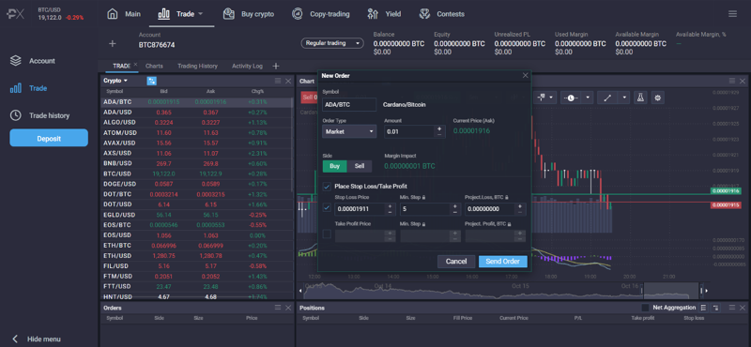Viewport: 751px width, 347px height.
Task: Click the PX logo in the header
Action: (16, 14)
